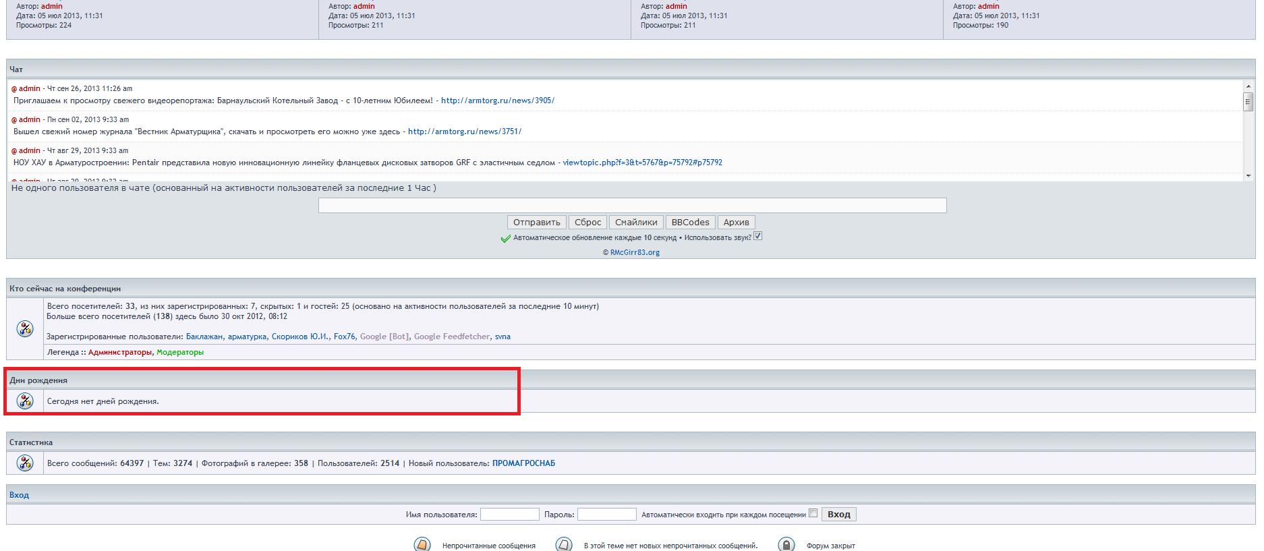Click the unread messages legend icon

coord(422,545)
